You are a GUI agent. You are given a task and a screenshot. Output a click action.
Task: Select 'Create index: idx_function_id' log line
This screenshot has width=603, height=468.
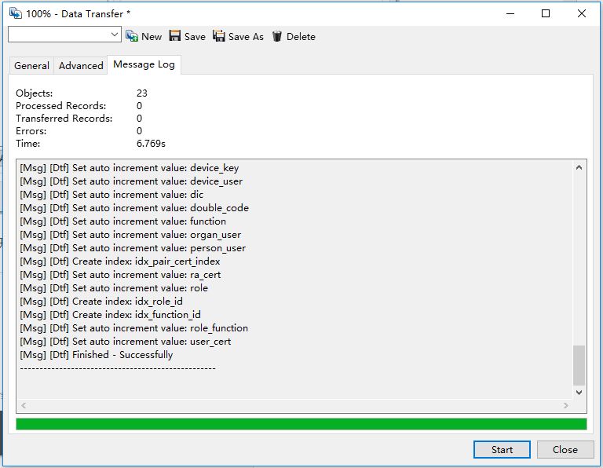[x=111, y=315]
